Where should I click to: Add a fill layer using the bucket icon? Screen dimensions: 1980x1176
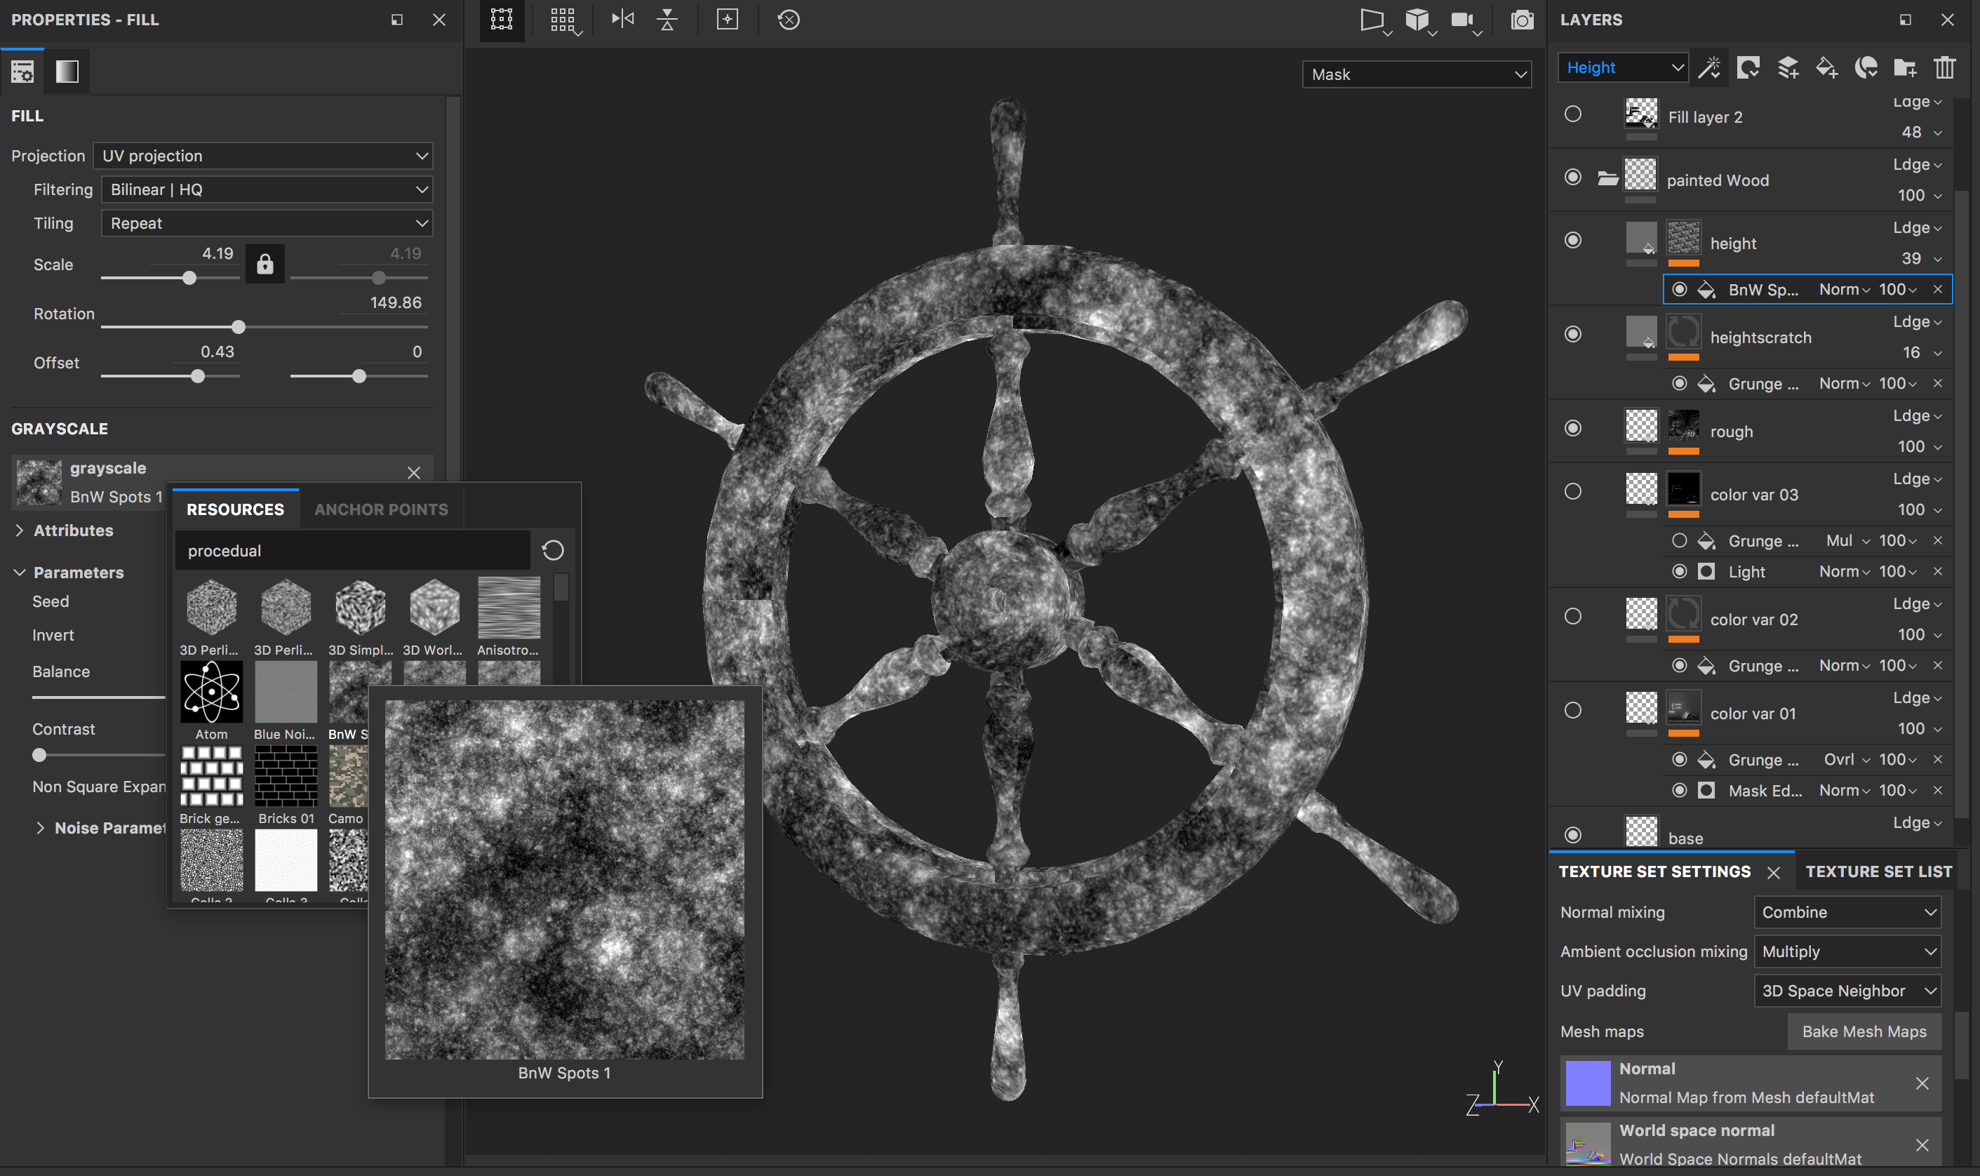point(1827,67)
